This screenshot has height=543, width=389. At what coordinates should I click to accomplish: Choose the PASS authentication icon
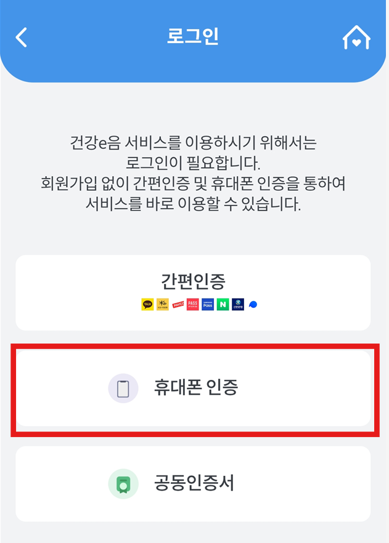pos(192,304)
